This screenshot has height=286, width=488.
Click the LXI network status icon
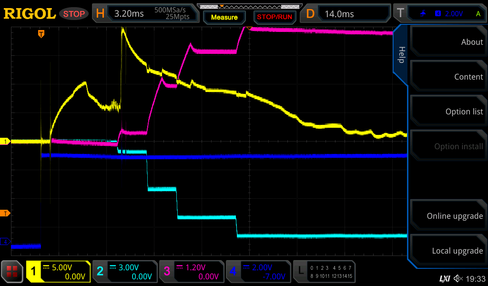(x=444, y=278)
